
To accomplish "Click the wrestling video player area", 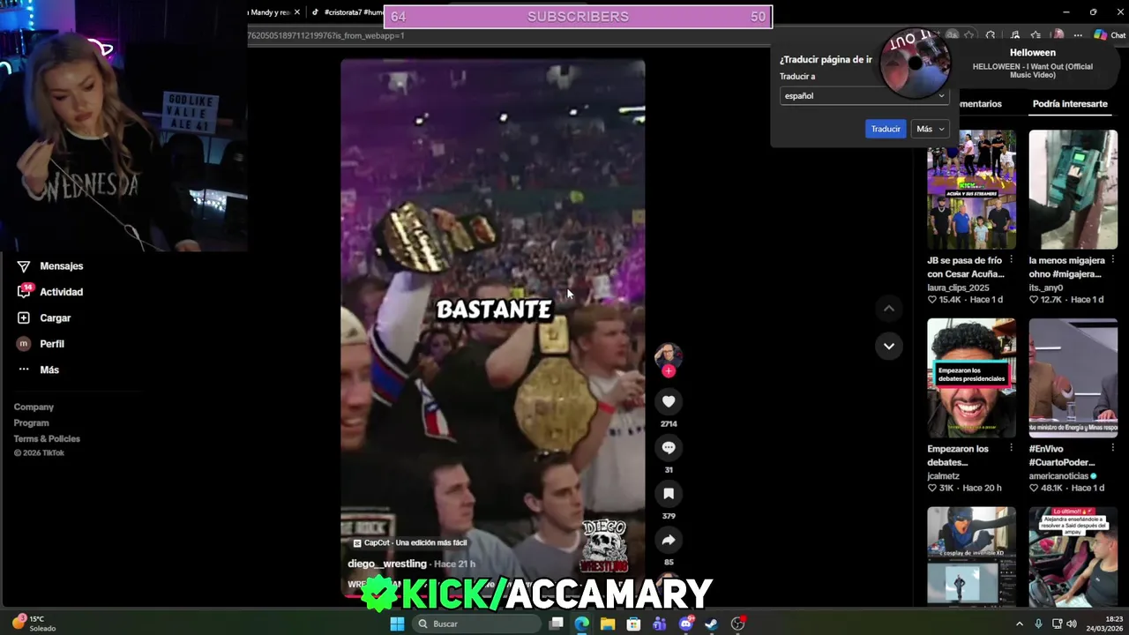I will pyautogui.click(x=493, y=331).
